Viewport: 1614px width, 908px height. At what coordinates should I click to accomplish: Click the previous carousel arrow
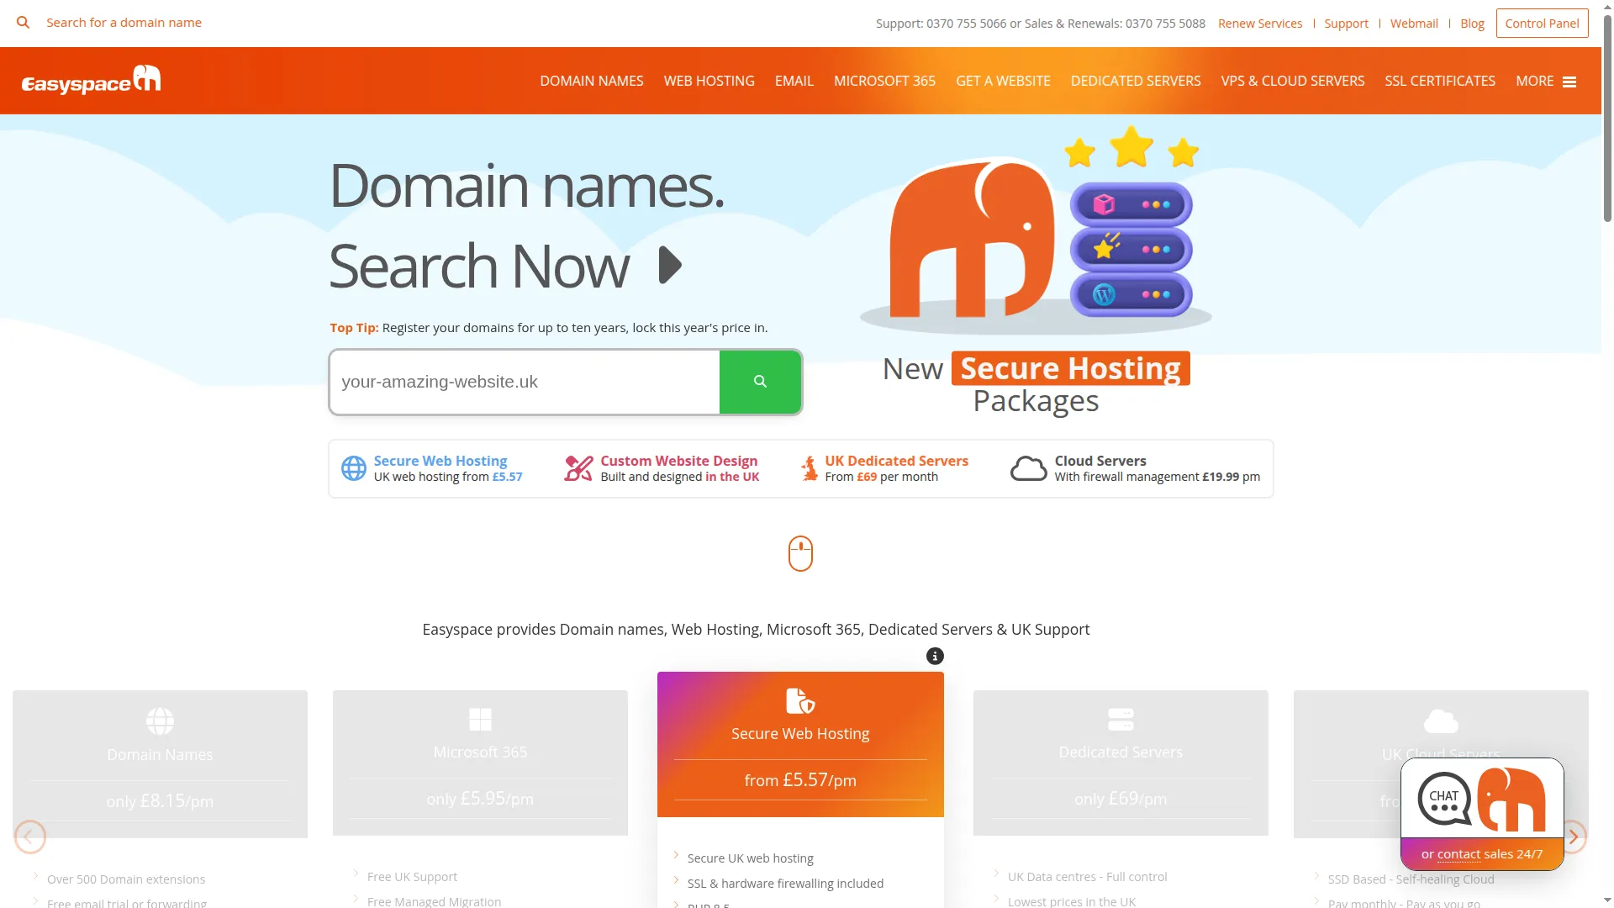pyautogui.click(x=30, y=837)
